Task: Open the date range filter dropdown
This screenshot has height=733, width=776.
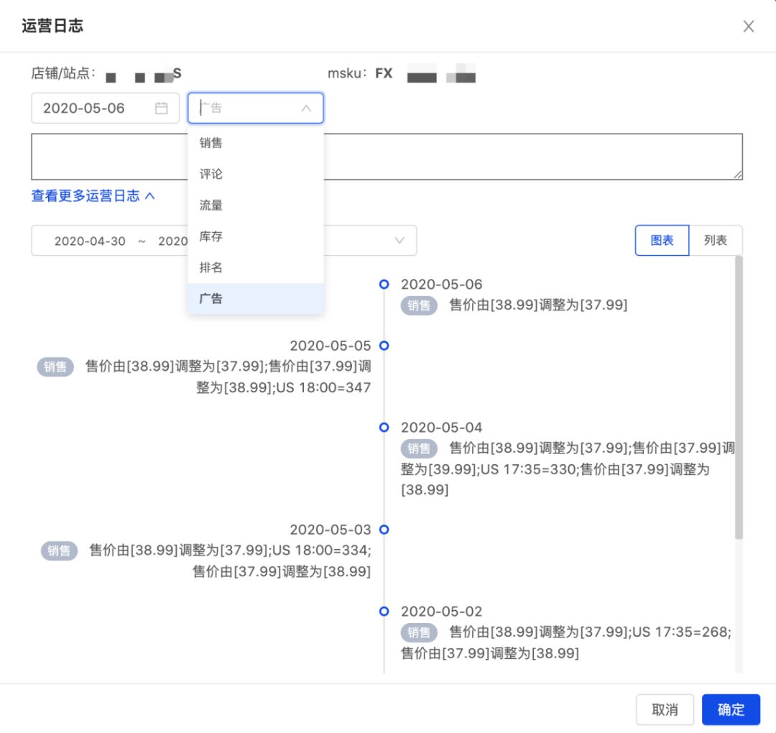Action: [x=399, y=240]
